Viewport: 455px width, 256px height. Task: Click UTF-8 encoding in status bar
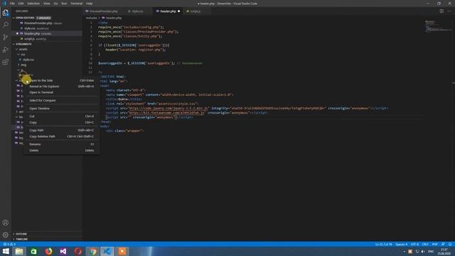(x=415, y=244)
